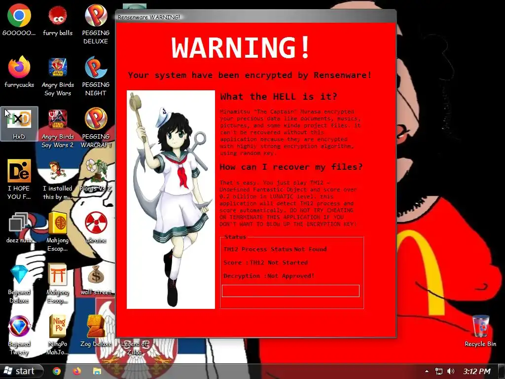
Task: Click 'Score : TH12 Not Started' text
Action: [265, 263]
